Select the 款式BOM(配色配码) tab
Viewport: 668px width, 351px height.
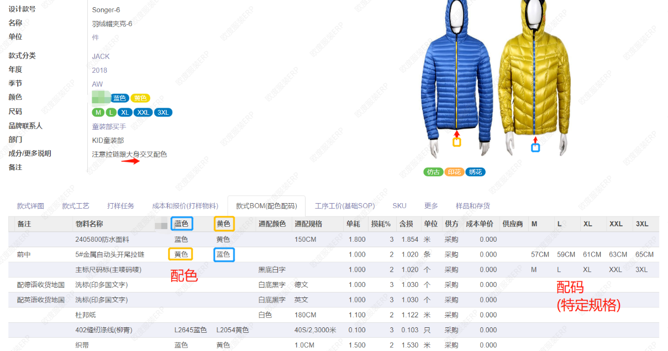pyautogui.click(x=266, y=206)
